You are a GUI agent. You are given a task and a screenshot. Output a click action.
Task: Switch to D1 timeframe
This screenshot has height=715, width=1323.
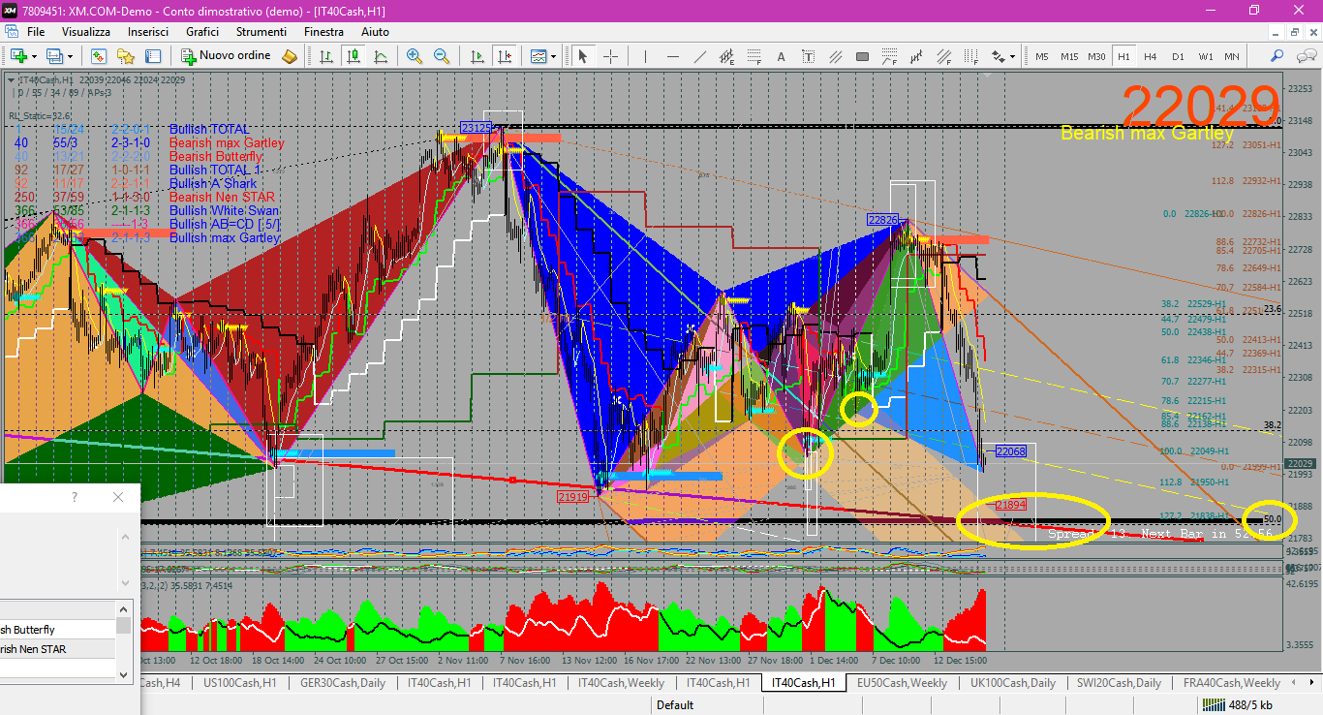pyautogui.click(x=1178, y=56)
